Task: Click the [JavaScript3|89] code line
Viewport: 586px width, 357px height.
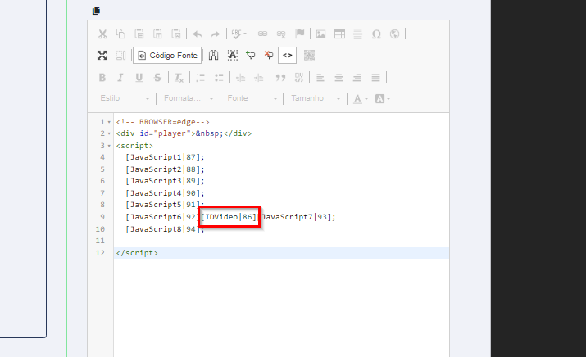Action: pyautogui.click(x=166, y=181)
